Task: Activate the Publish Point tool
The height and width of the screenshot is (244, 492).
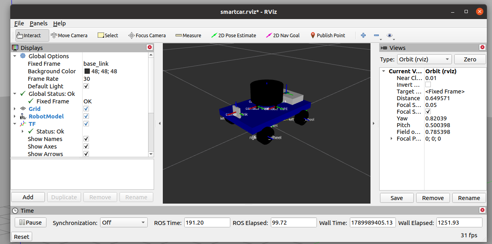Action: point(328,35)
